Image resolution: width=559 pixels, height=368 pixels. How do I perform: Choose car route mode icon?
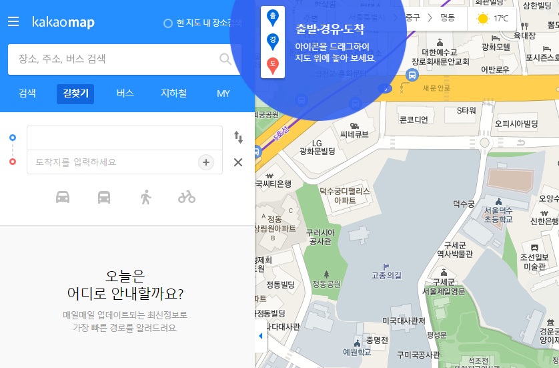[x=63, y=198]
